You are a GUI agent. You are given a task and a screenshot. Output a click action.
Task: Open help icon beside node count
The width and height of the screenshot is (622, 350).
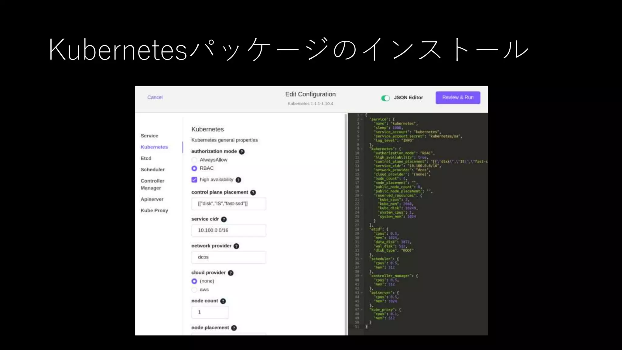(223, 301)
